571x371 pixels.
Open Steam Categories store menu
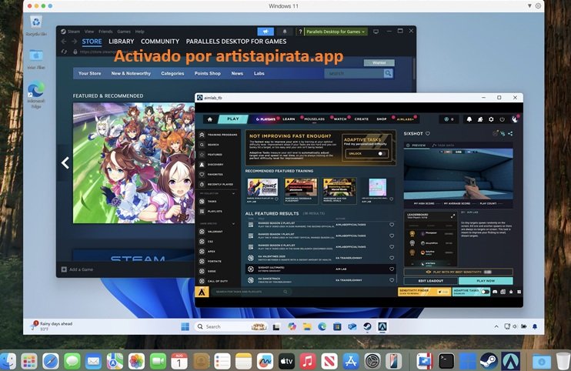point(172,74)
